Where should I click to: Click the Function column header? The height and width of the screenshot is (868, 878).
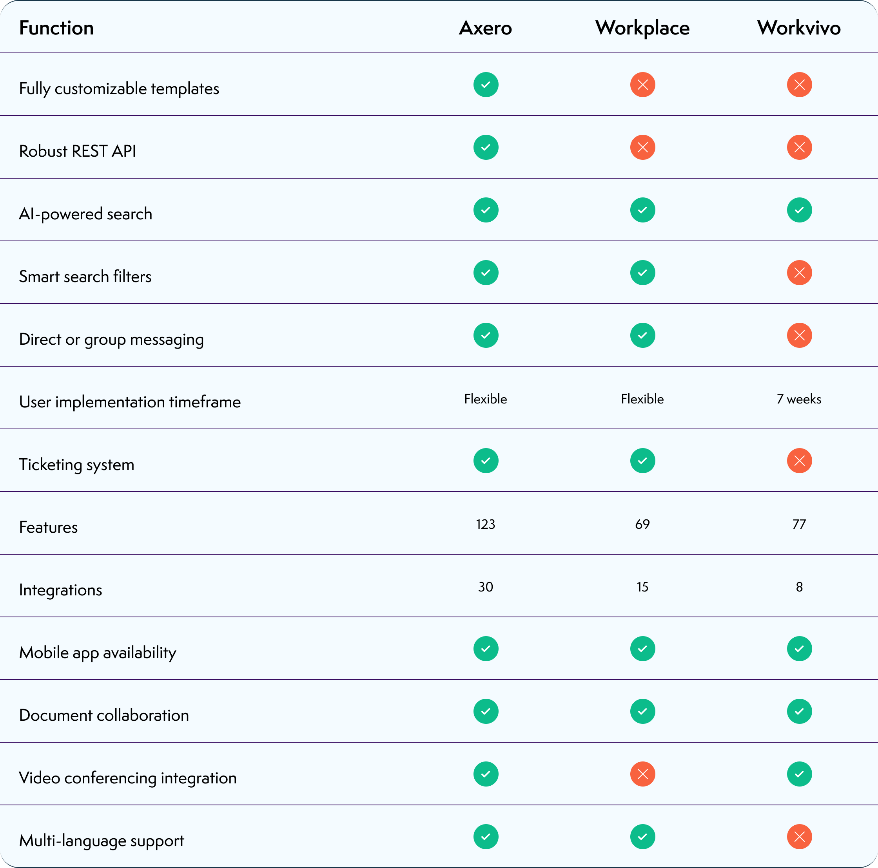[x=56, y=28]
